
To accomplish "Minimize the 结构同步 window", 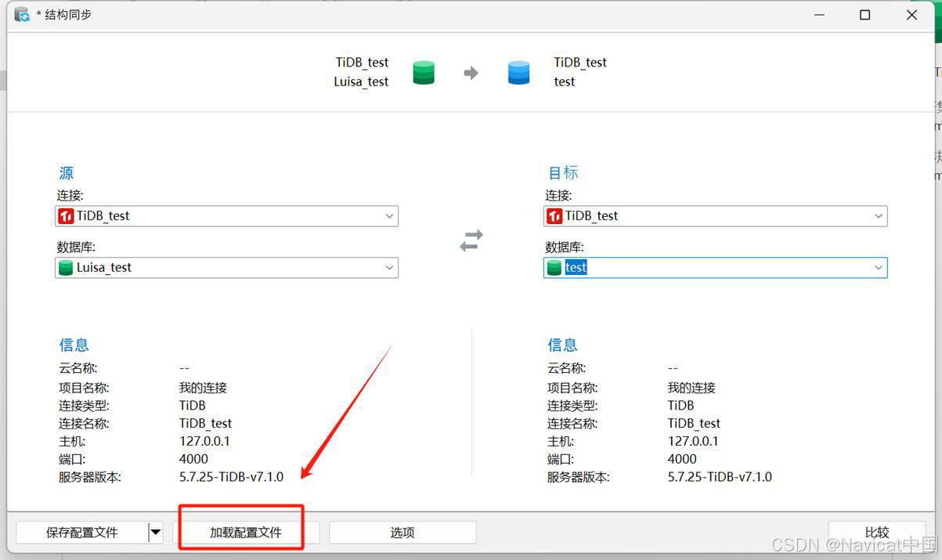I will [x=819, y=15].
